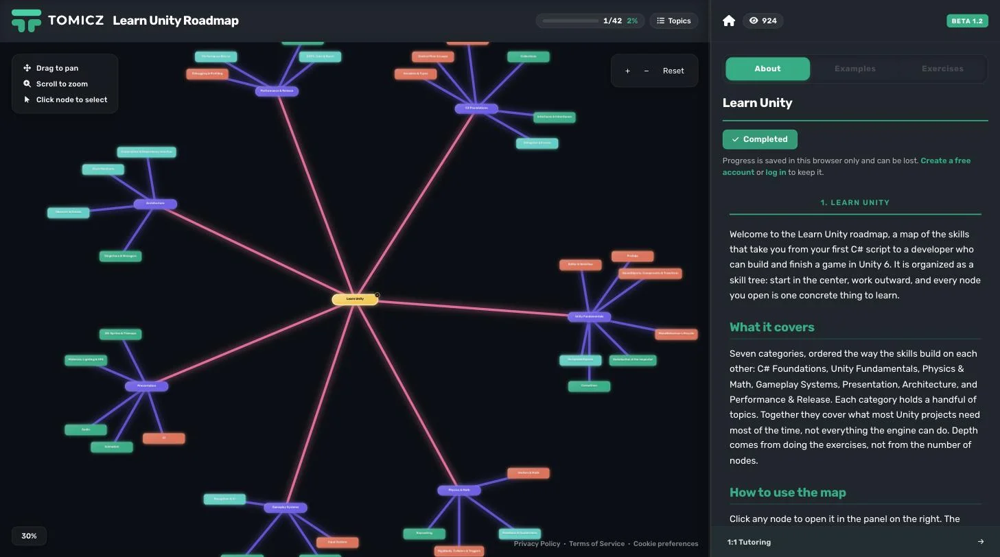This screenshot has width=1000, height=557.
Task: Open the MonoBehaviour Lifecycle topic node
Action: (676, 334)
